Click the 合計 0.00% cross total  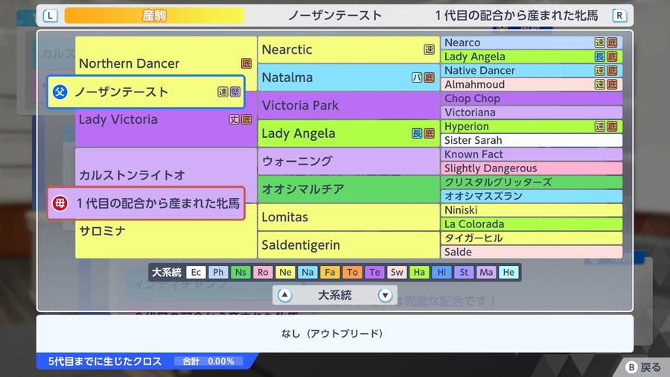(208, 361)
